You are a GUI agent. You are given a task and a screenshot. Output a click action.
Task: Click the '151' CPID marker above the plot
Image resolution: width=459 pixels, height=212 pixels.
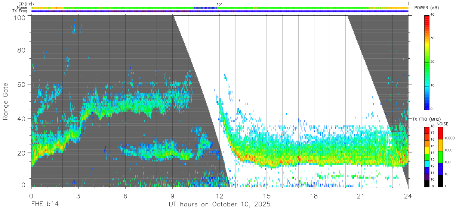[x=220, y=4]
